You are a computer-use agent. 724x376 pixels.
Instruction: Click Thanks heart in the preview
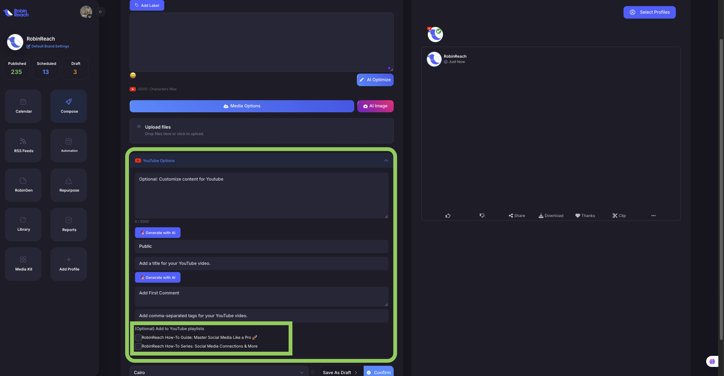pyautogui.click(x=585, y=216)
